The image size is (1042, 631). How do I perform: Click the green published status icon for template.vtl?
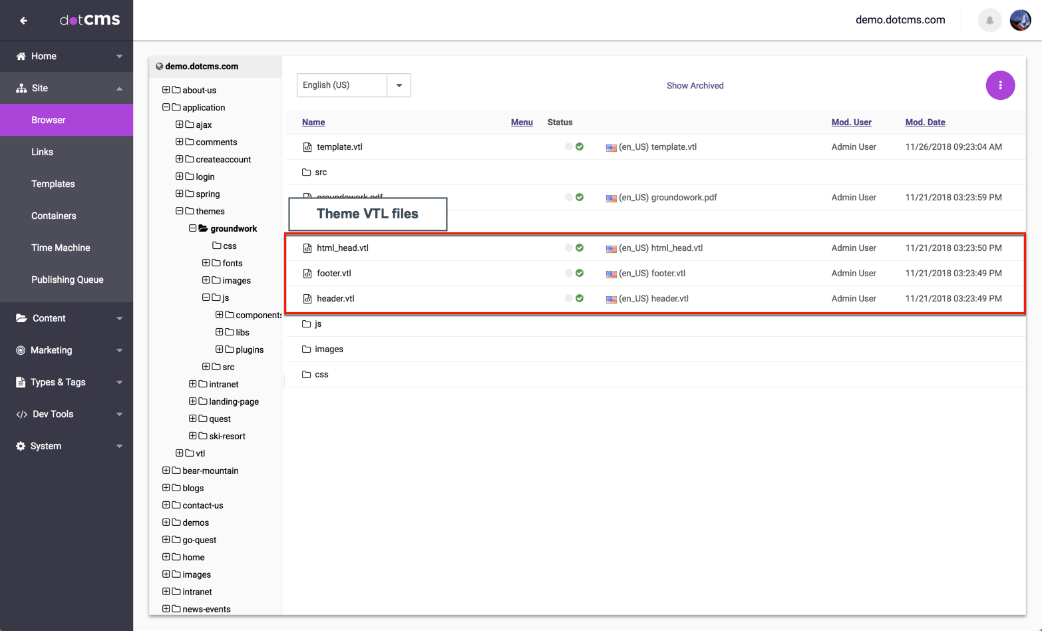tap(580, 147)
